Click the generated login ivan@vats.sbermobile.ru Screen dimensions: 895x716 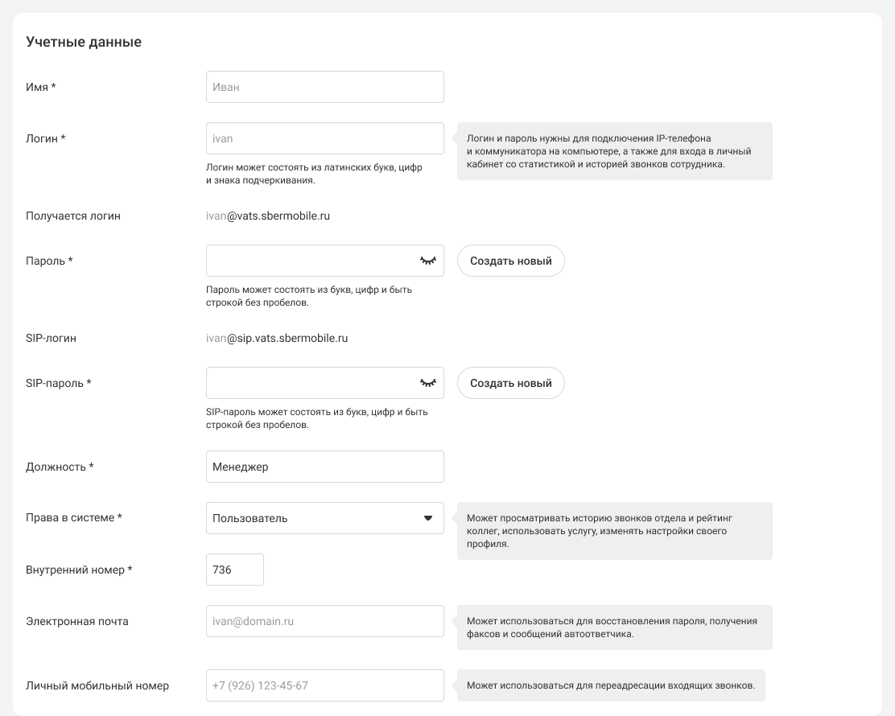(268, 216)
